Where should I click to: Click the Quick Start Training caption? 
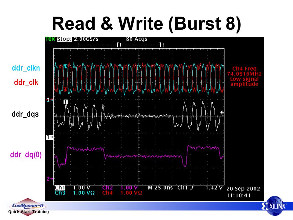pos(28,211)
